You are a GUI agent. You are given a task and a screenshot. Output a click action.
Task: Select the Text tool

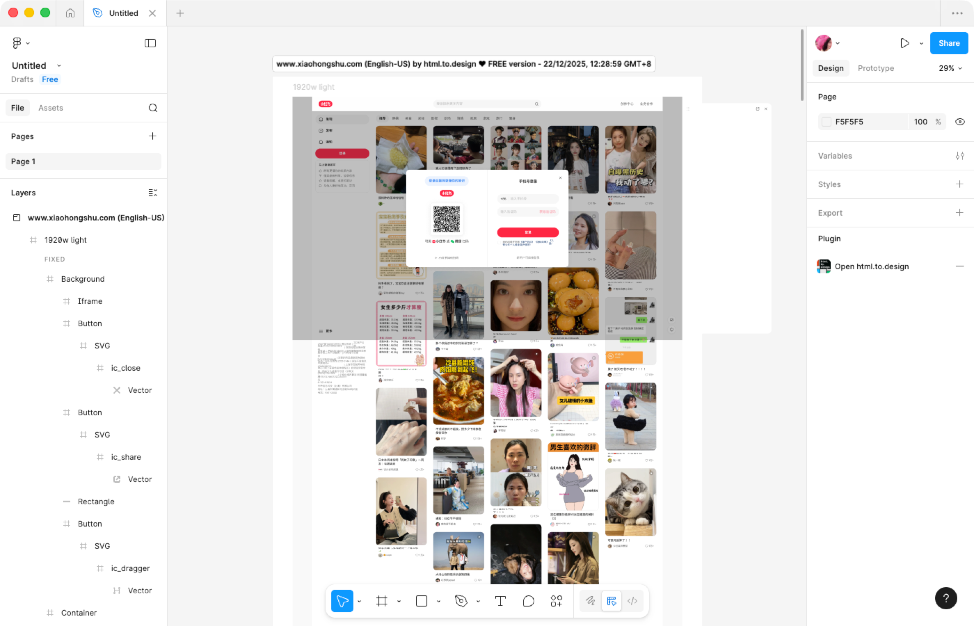(501, 601)
